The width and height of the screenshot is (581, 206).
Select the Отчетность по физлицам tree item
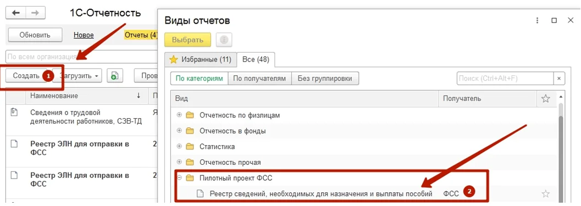point(239,115)
